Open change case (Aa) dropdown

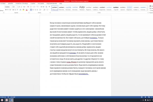click(x=24, y=7)
